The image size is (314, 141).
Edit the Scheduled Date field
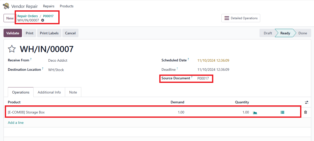(213, 60)
